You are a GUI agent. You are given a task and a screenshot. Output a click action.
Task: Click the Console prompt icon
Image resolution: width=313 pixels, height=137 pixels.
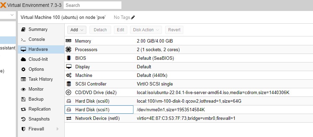[x=23, y=39]
